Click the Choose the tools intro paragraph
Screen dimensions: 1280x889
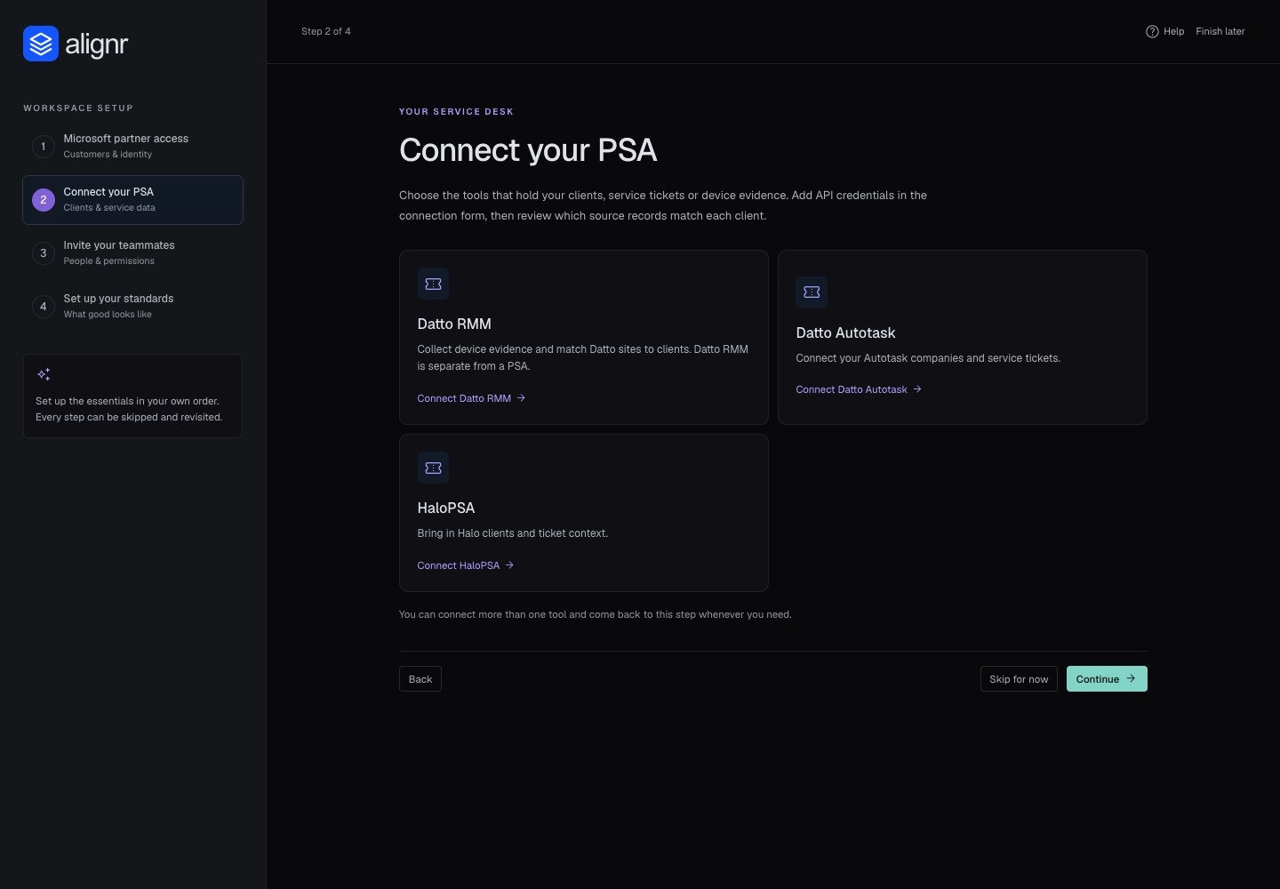663,205
